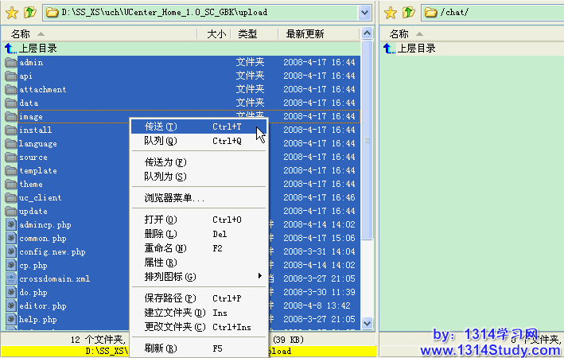Click the admin folder icon
Screen dimensions: 564x358
[x=10, y=63]
